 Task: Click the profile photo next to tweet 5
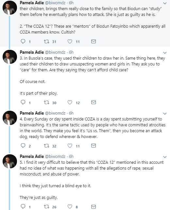pyautogui.click(x=10, y=161)
